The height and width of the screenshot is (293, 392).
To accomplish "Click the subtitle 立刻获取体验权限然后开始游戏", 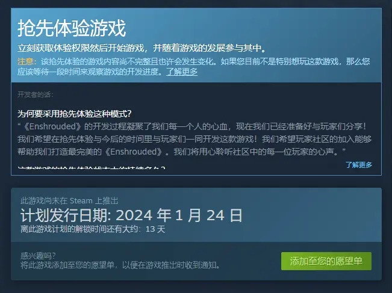I will (x=81, y=48).
